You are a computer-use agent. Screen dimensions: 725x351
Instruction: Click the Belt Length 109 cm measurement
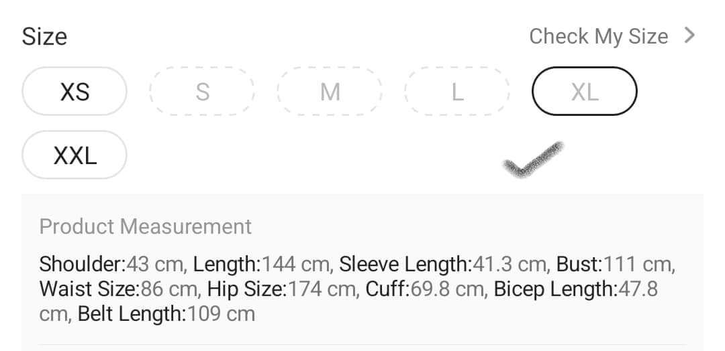pyautogui.click(x=166, y=314)
